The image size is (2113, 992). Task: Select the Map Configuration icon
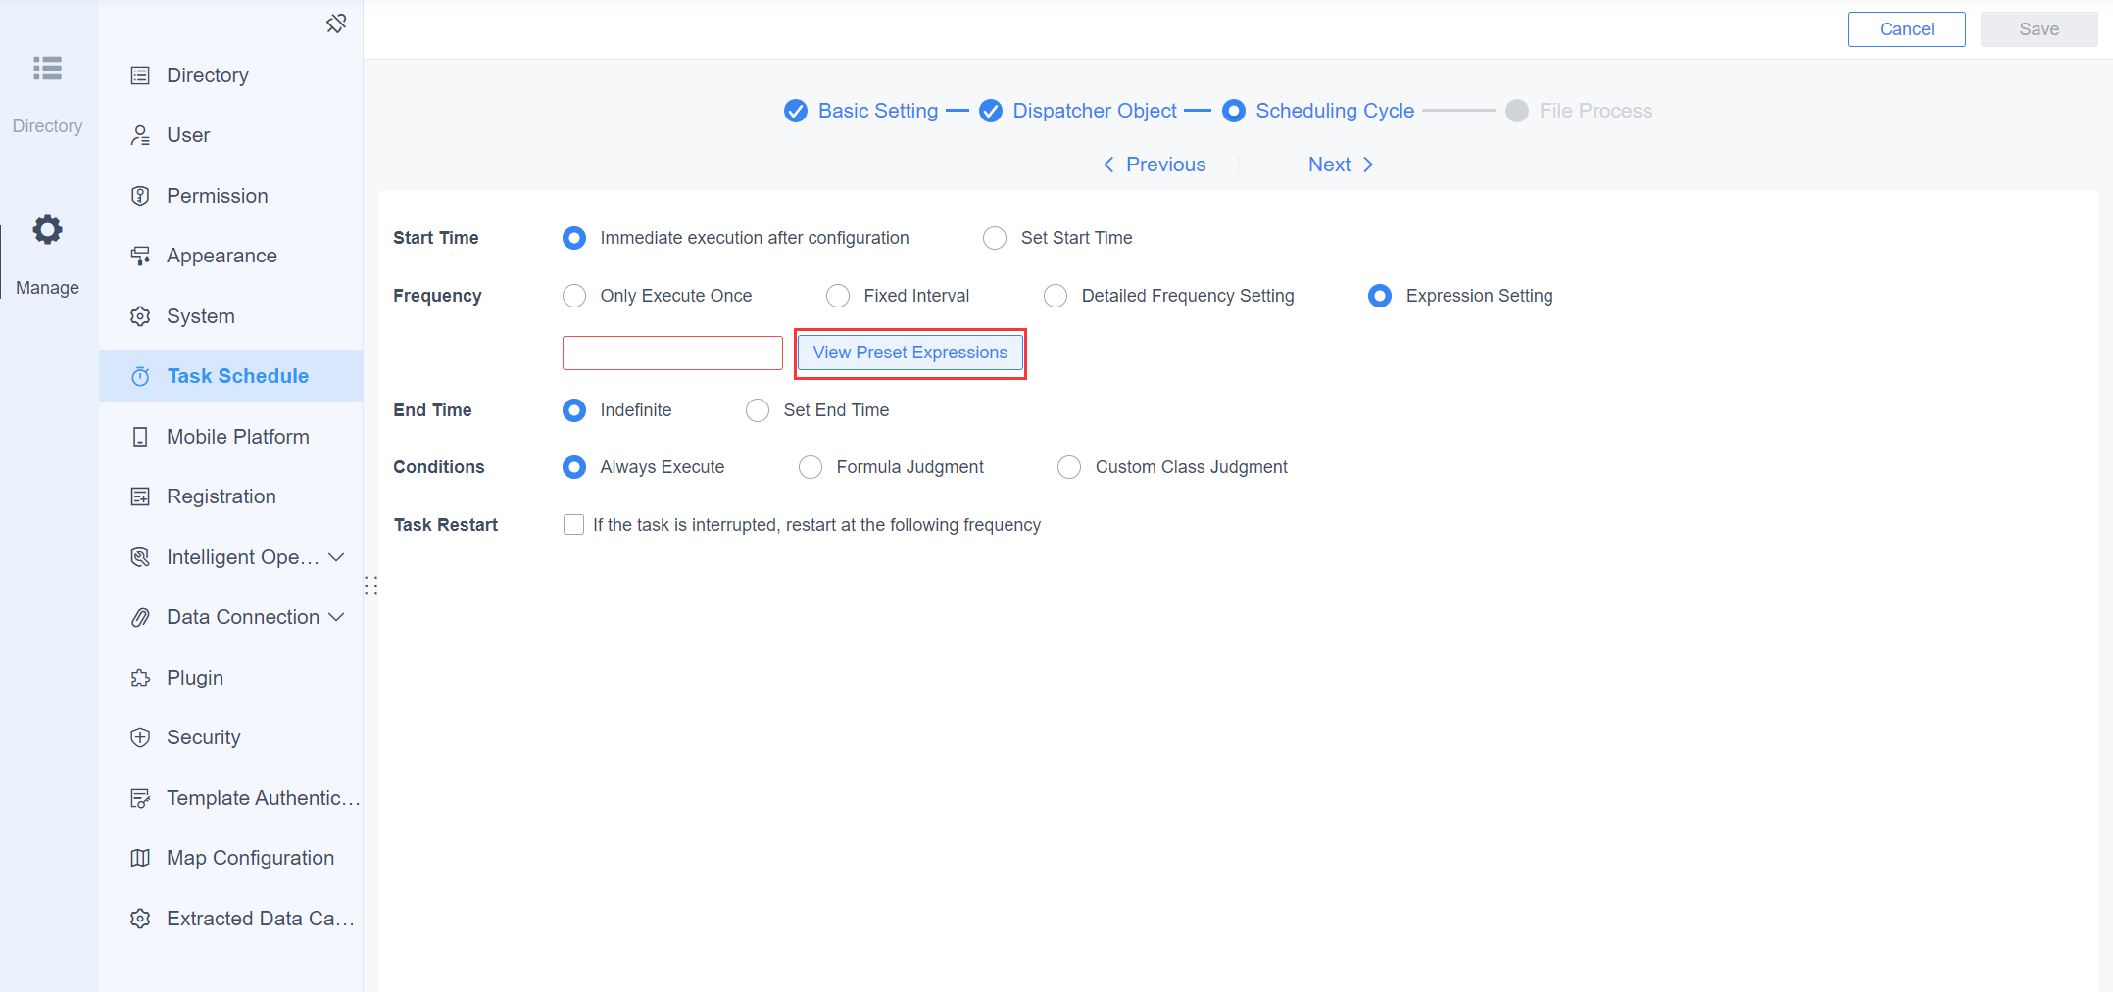(142, 857)
